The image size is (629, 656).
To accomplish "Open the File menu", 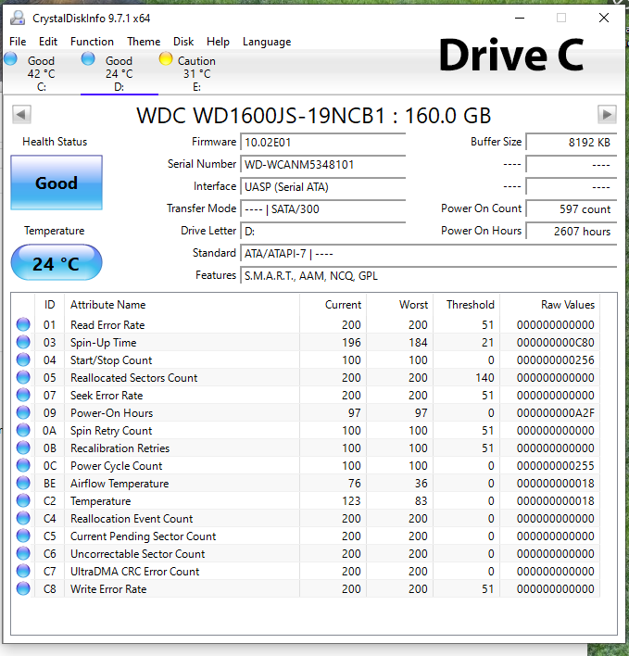I will tap(18, 42).
